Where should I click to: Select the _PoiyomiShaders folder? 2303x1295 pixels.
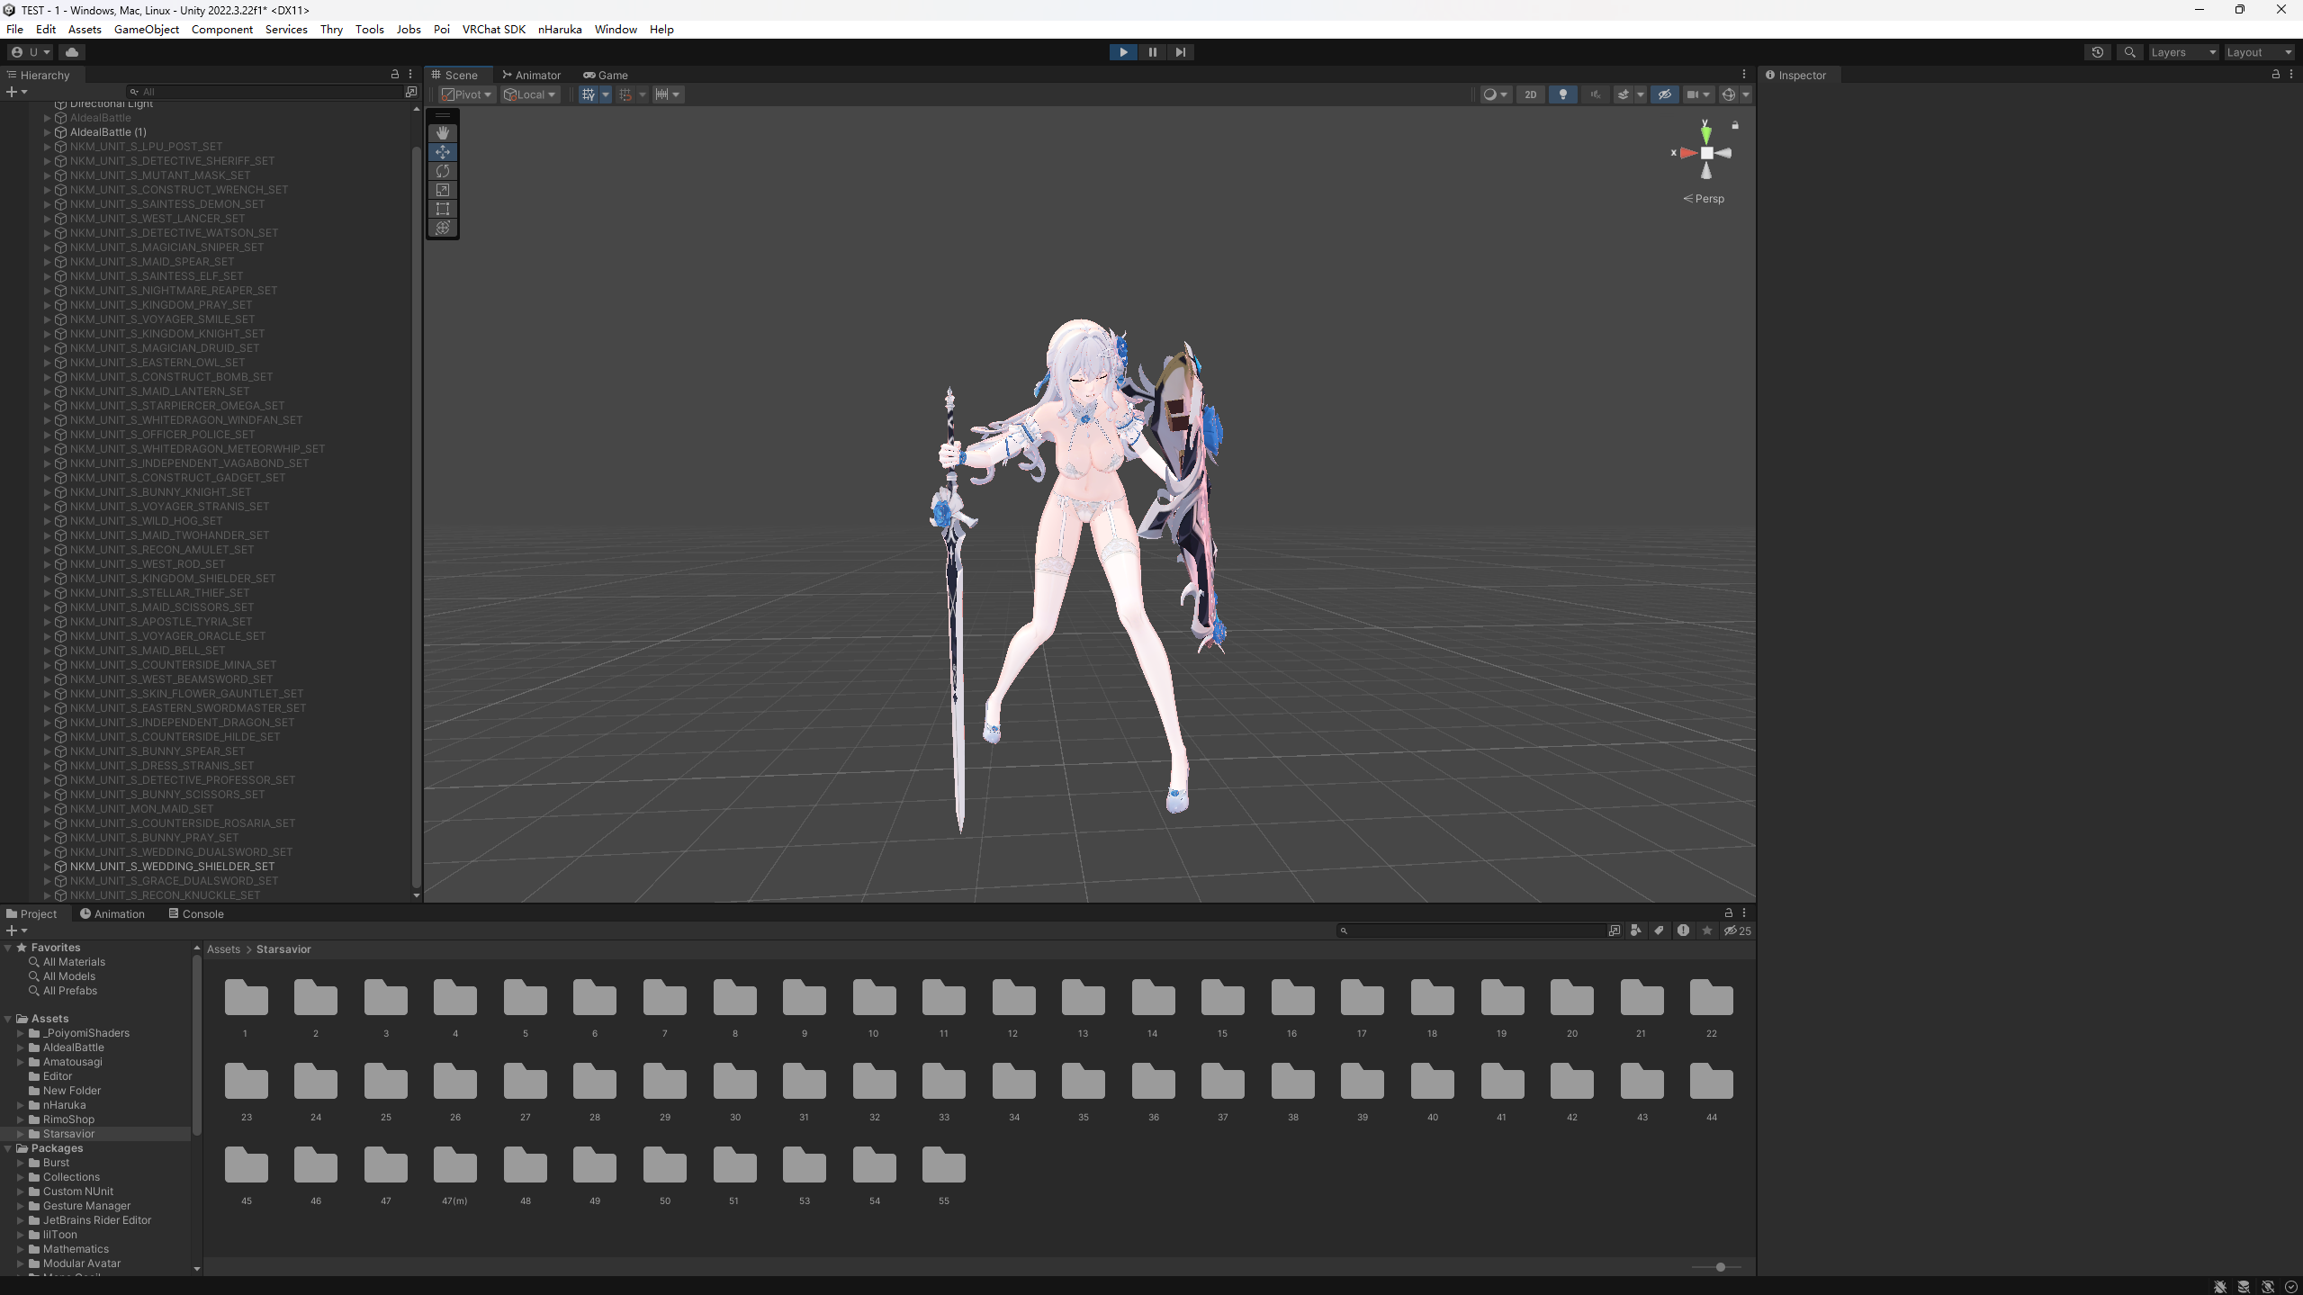click(86, 1033)
